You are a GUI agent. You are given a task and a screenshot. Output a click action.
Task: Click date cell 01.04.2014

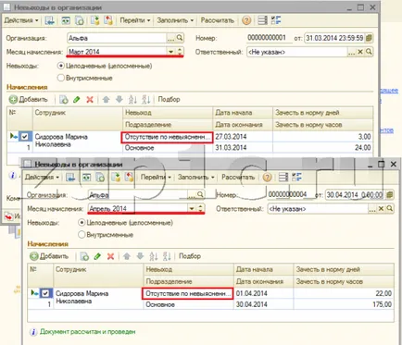[263, 293]
